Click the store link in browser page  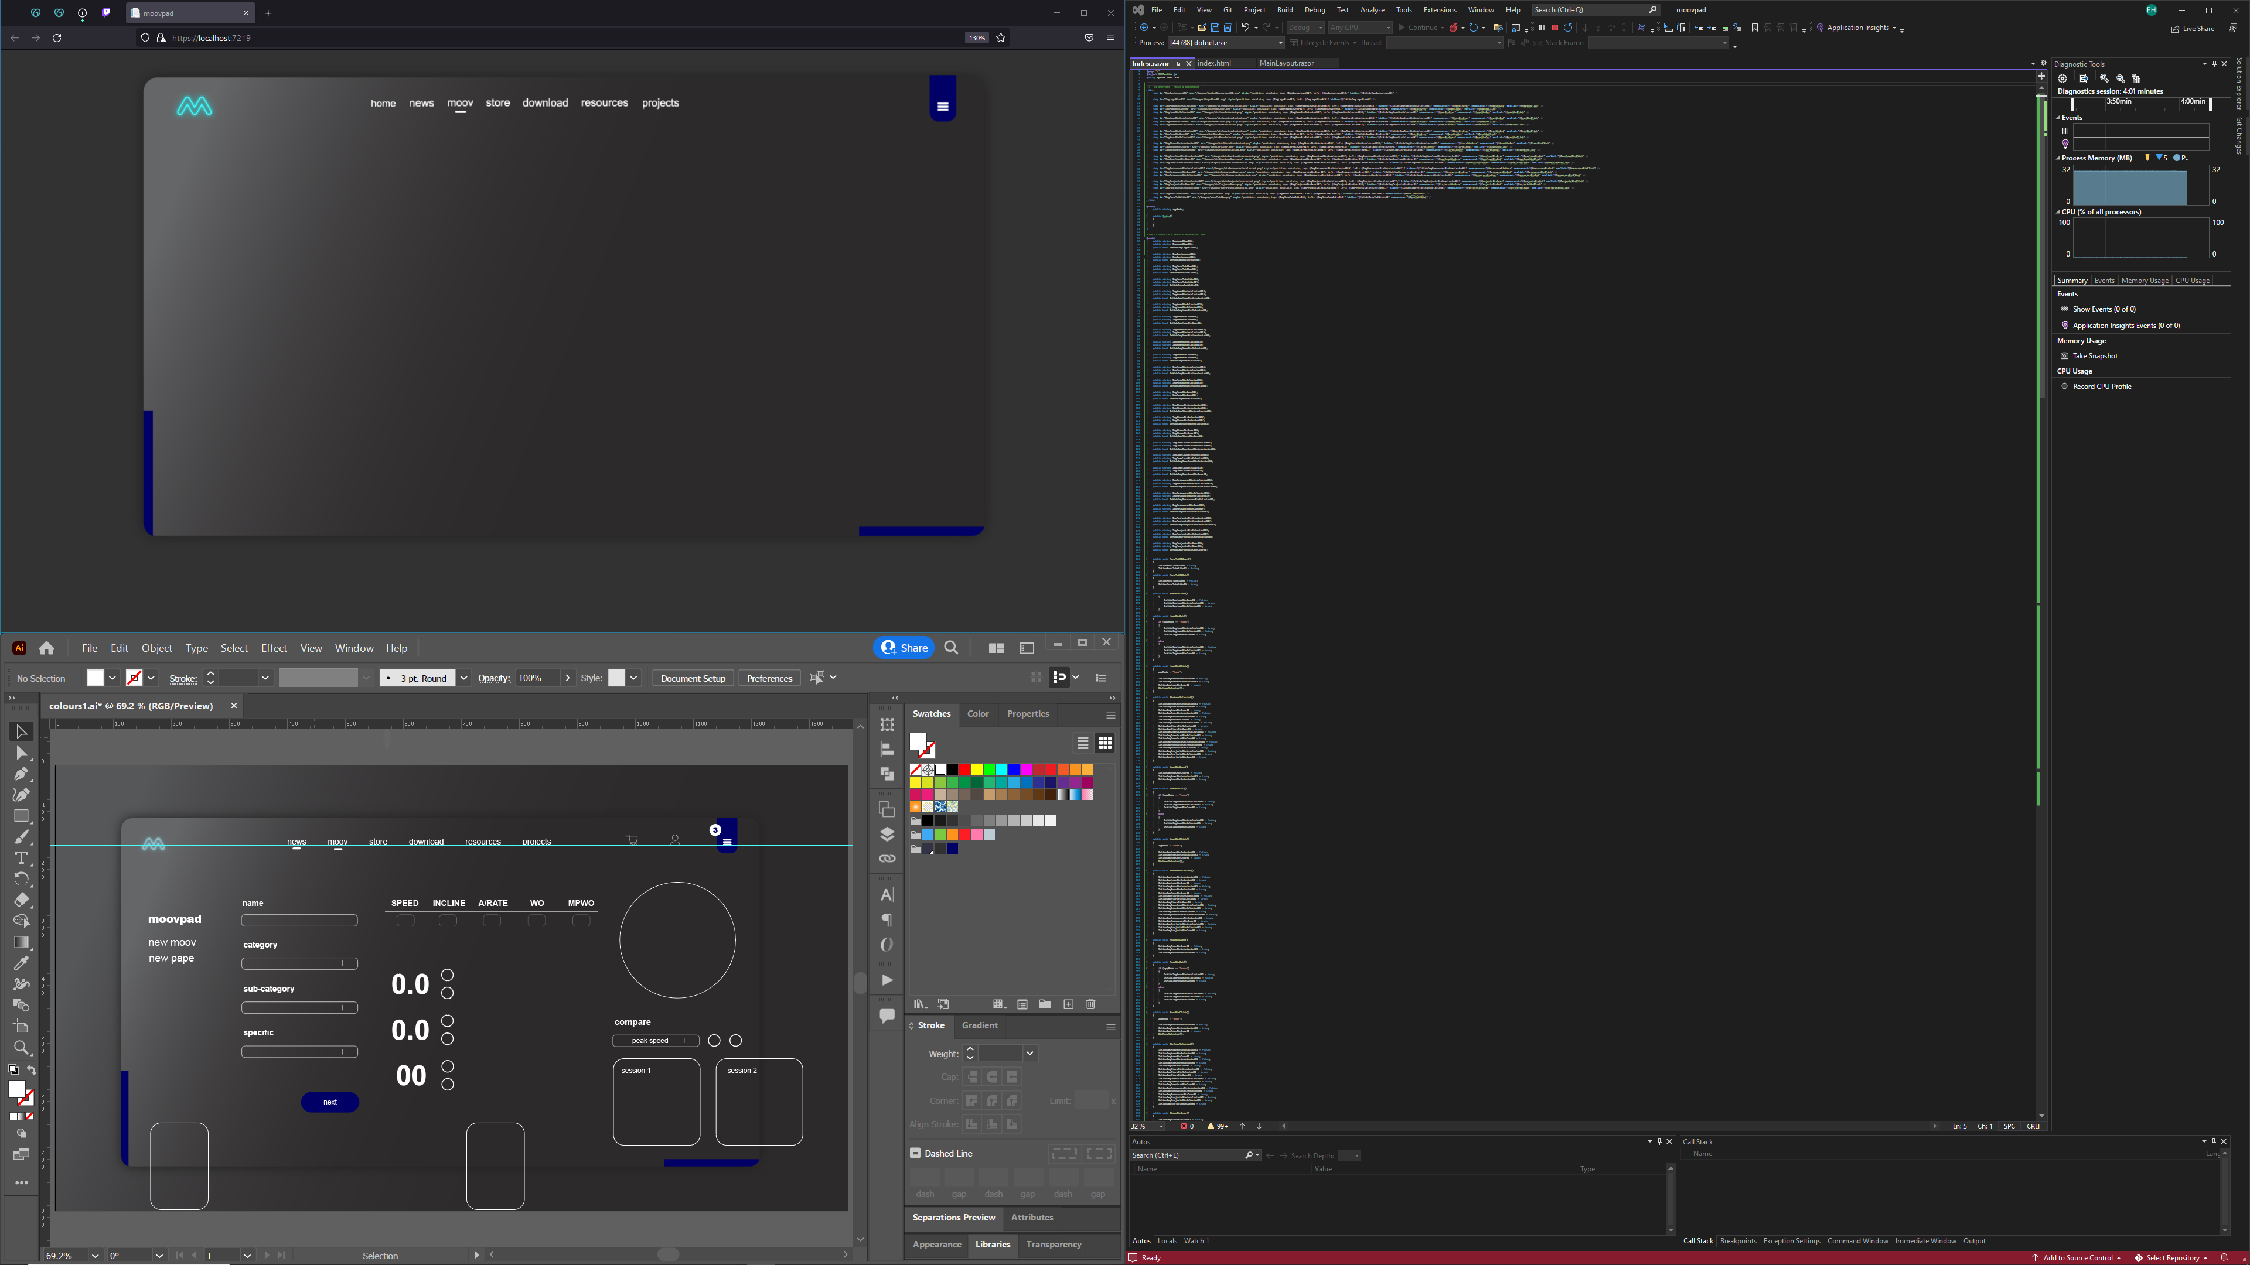498,103
